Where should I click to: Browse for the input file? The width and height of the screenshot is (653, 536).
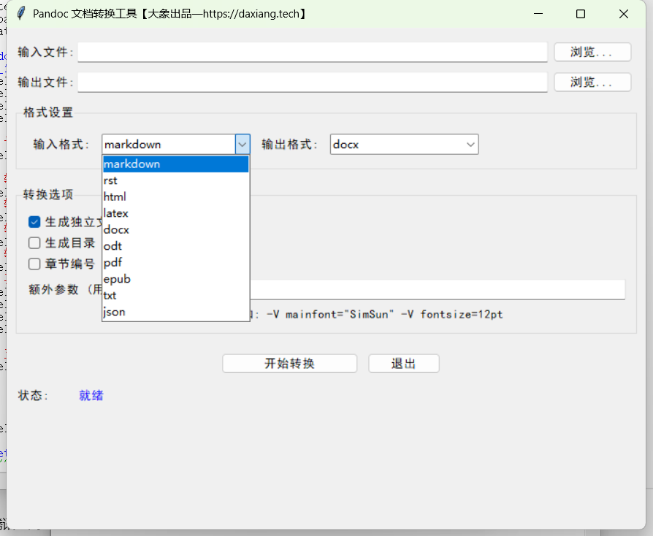592,52
